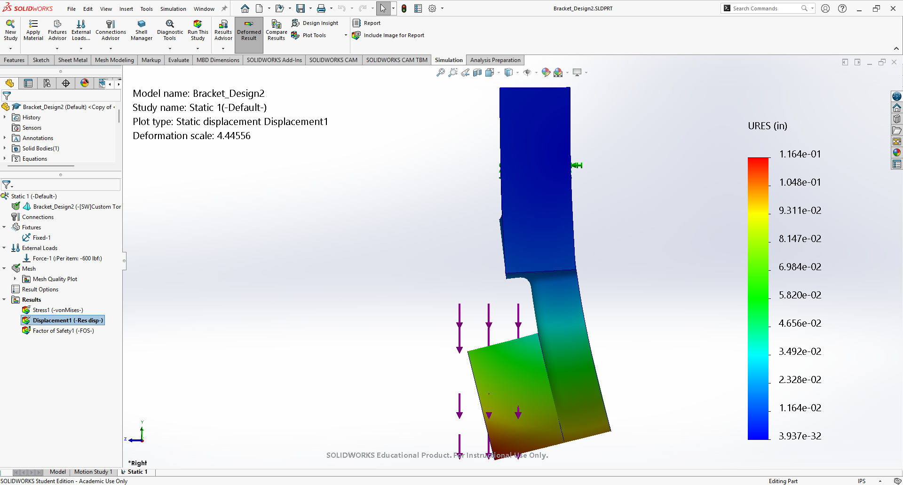Screen dimensions: 903x485
Task: Click Zoom to Fit icon
Action: point(441,72)
